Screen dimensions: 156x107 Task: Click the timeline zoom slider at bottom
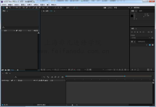pyautogui.click(x=72, y=105)
